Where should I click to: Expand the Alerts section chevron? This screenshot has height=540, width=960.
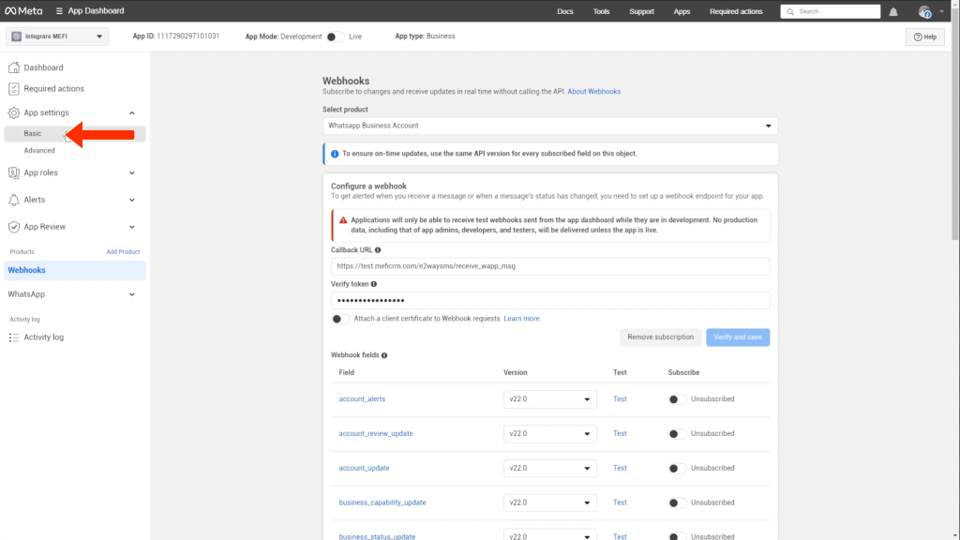pyautogui.click(x=131, y=201)
